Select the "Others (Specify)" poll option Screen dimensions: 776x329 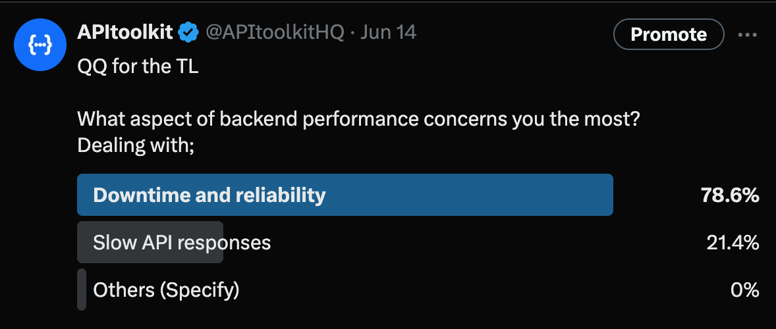(x=166, y=290)
